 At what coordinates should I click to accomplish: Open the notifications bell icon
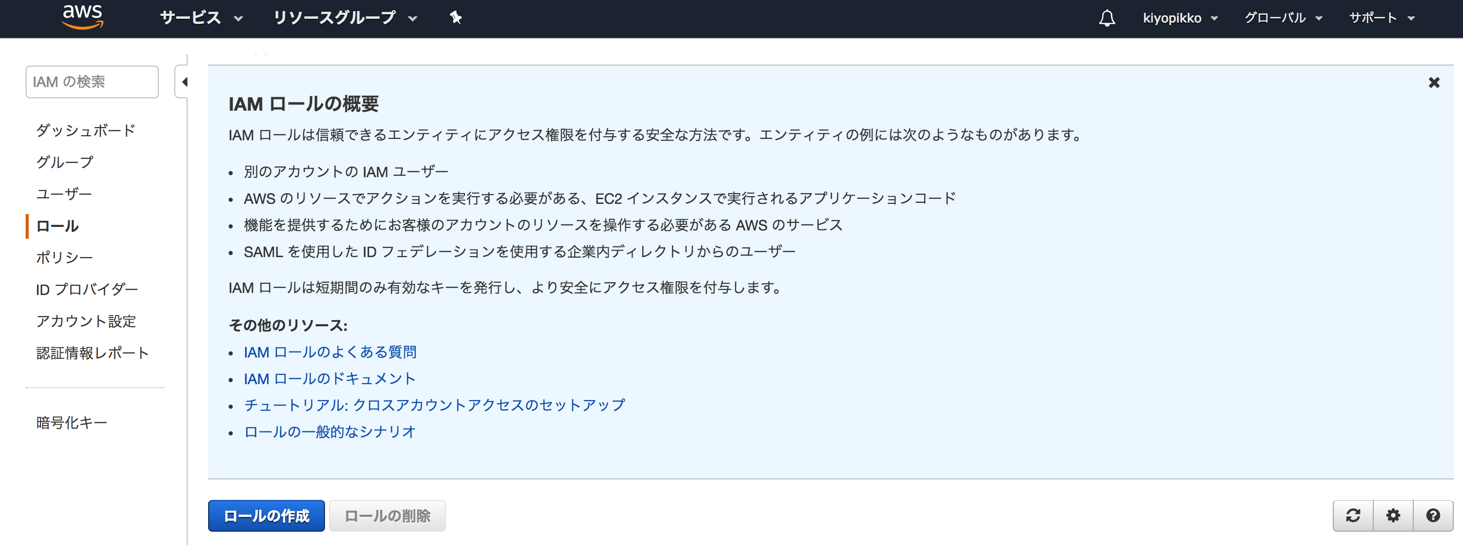click(1106, 18)
